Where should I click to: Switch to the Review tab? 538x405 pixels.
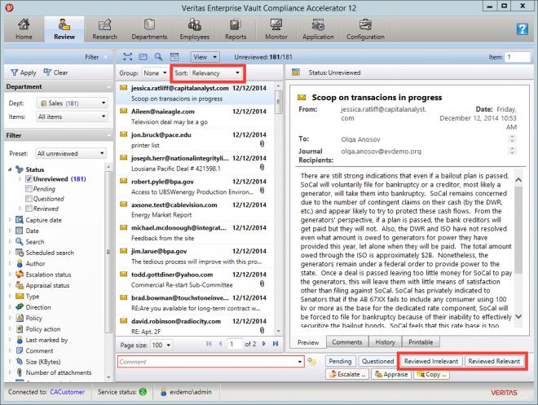pos(64,29)
